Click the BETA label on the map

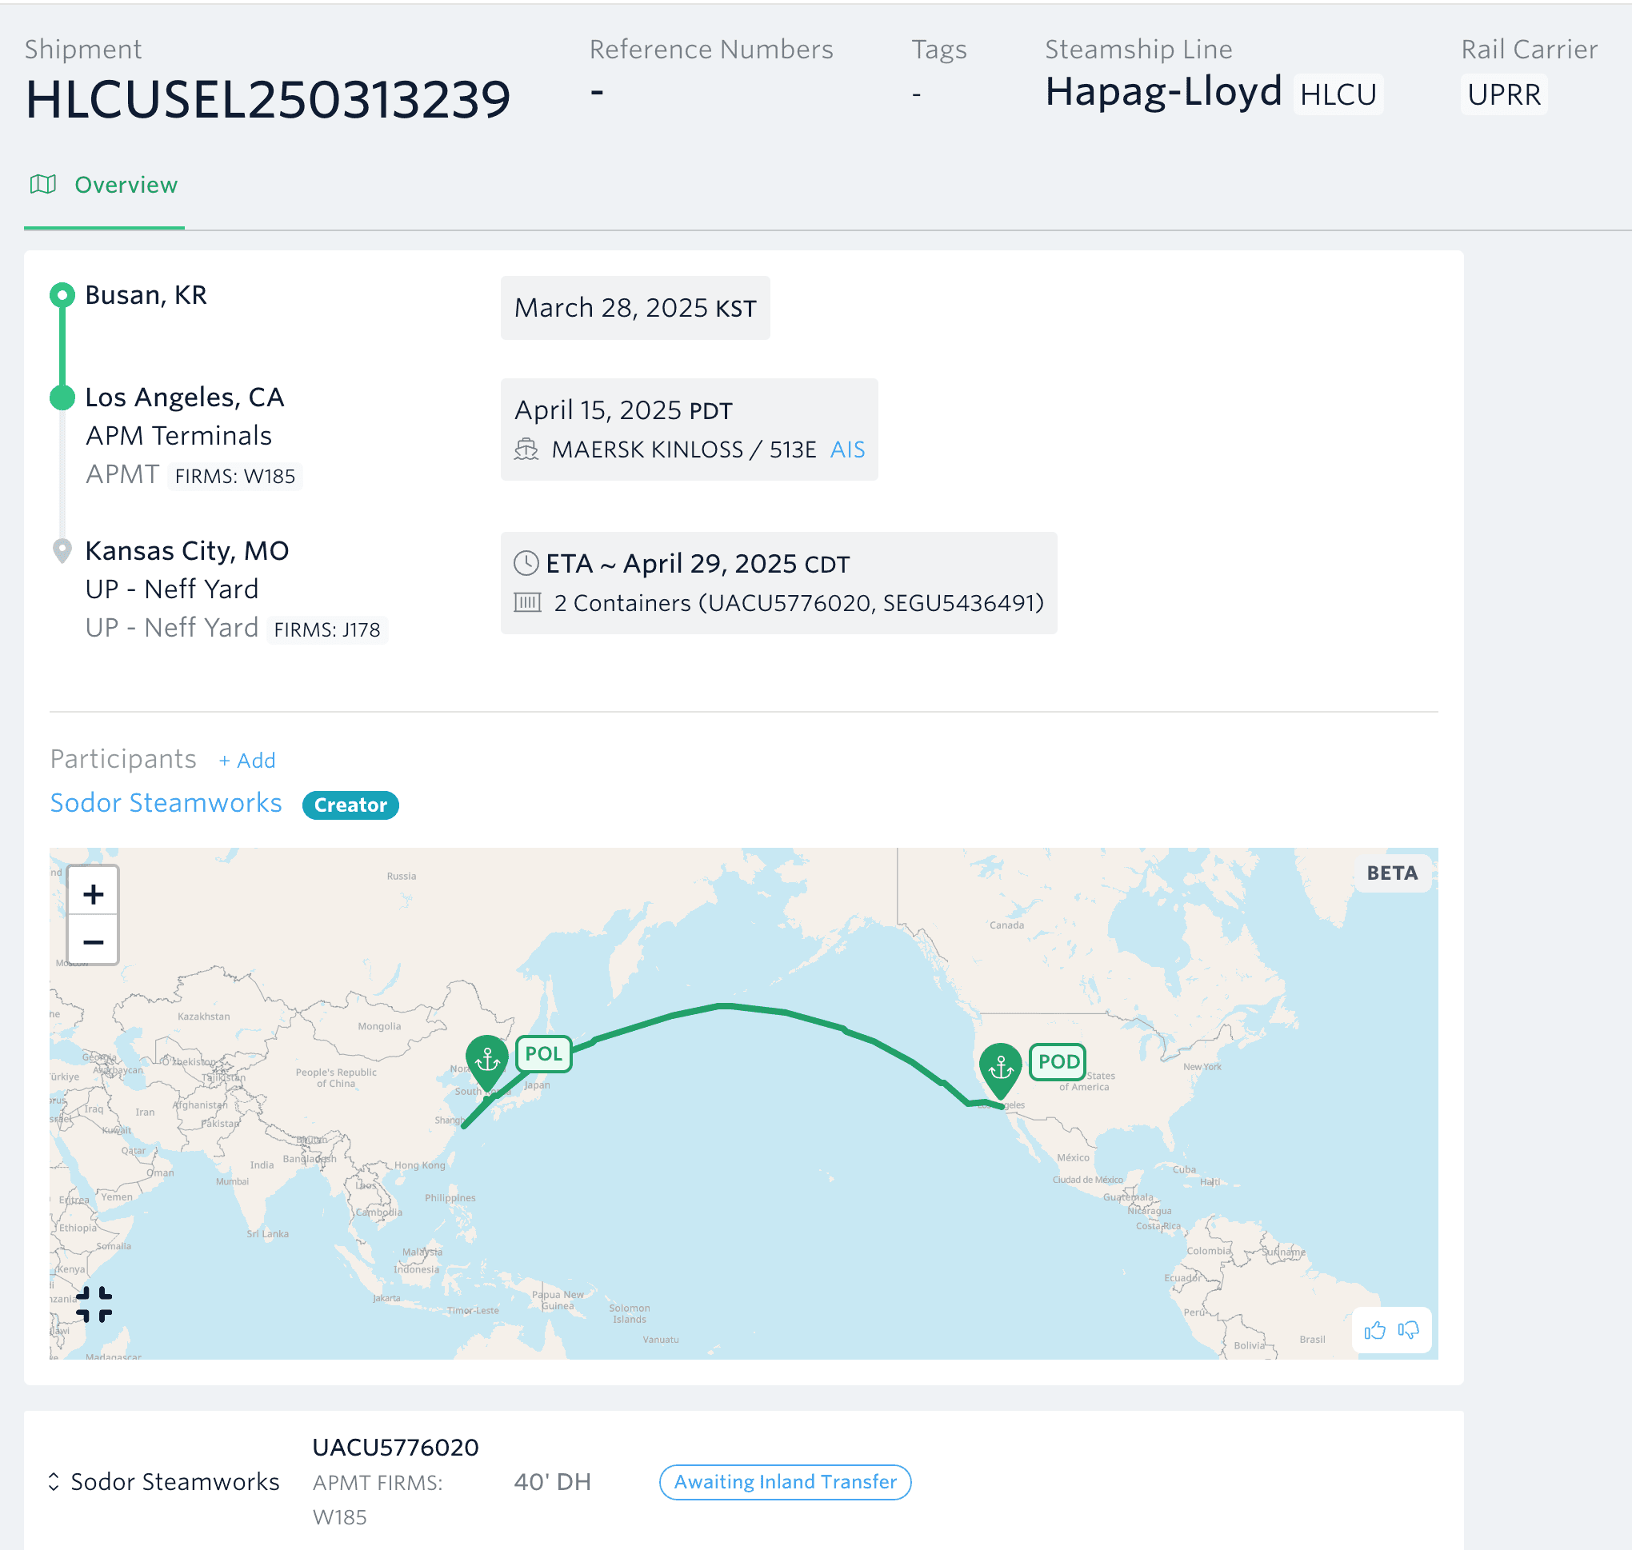(x=1392, y=873)
